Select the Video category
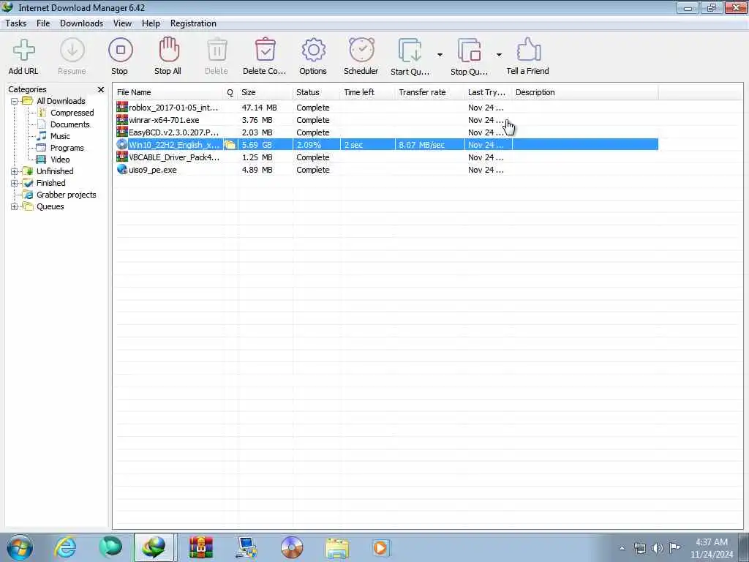 (60, 160)
